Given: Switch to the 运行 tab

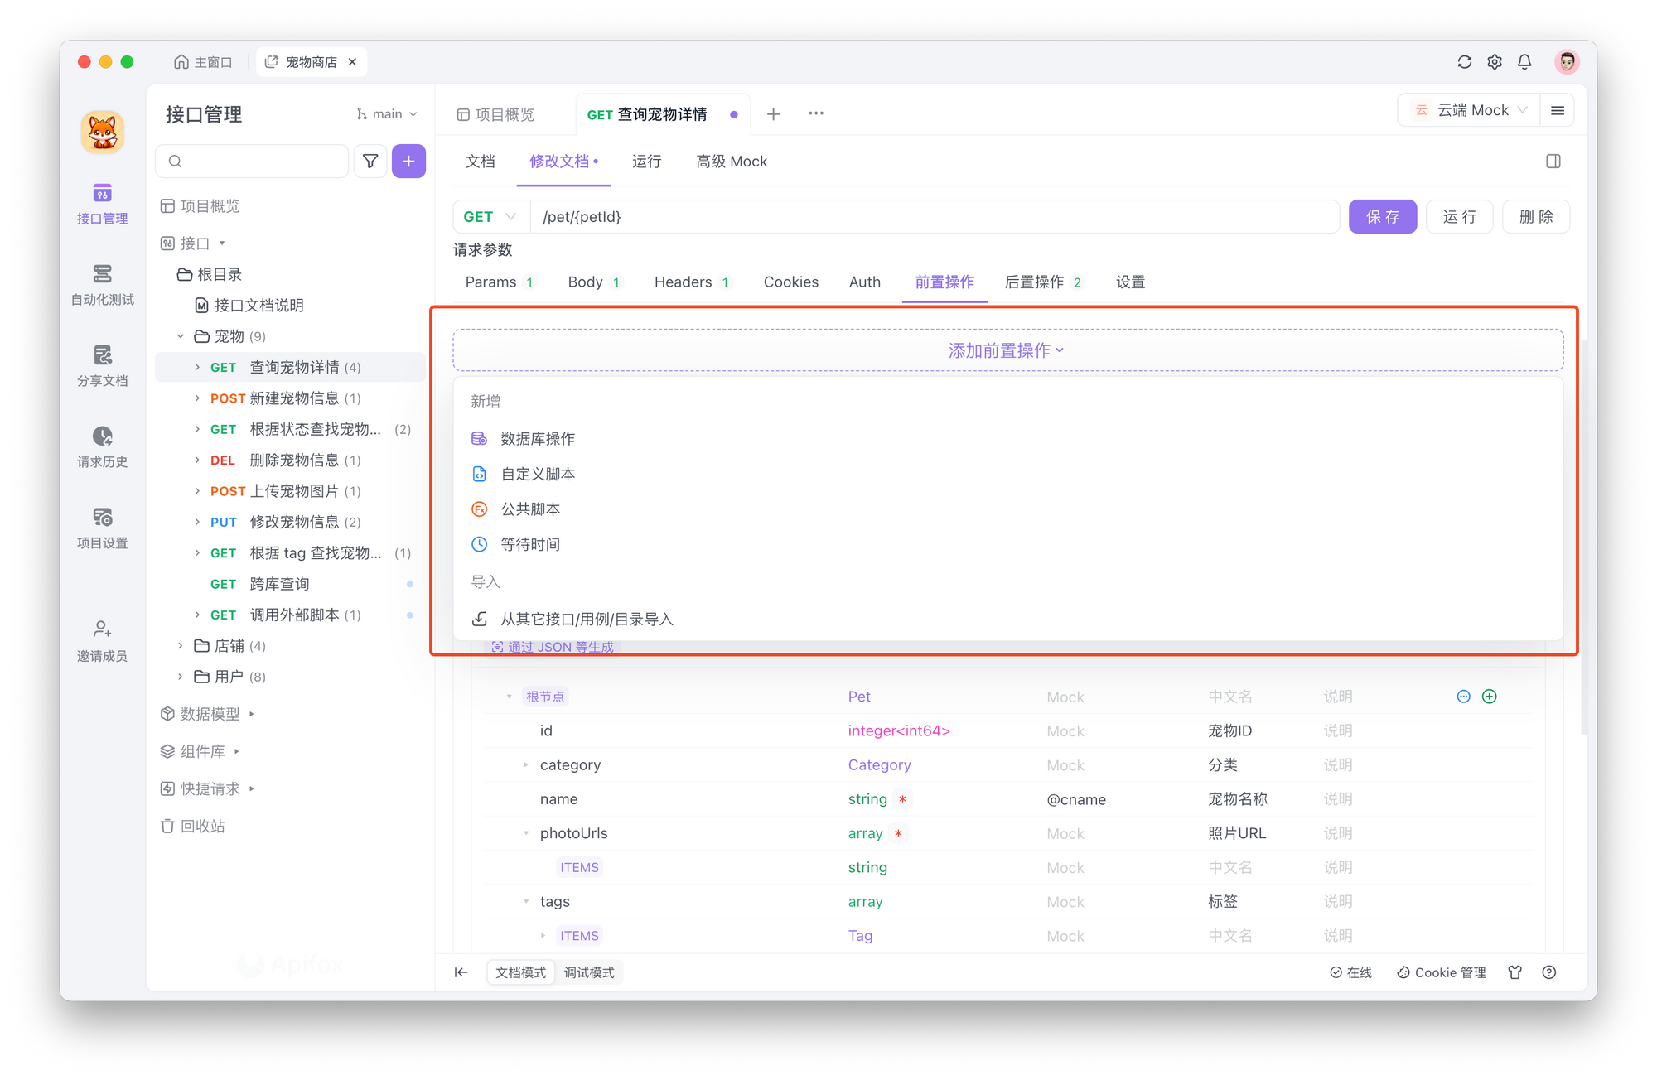Looking at the screenshot, I should click(x=647, y=162).
